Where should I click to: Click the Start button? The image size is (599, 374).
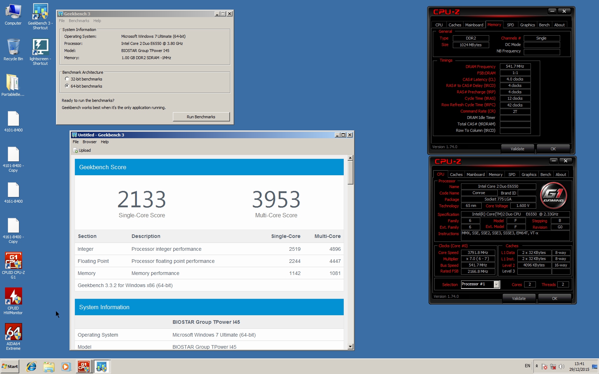(x=10, y=366)
